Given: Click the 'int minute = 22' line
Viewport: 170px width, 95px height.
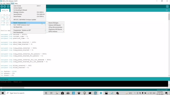Looking at the screenshot, I should pyautogui.click(x=8, y=73).
